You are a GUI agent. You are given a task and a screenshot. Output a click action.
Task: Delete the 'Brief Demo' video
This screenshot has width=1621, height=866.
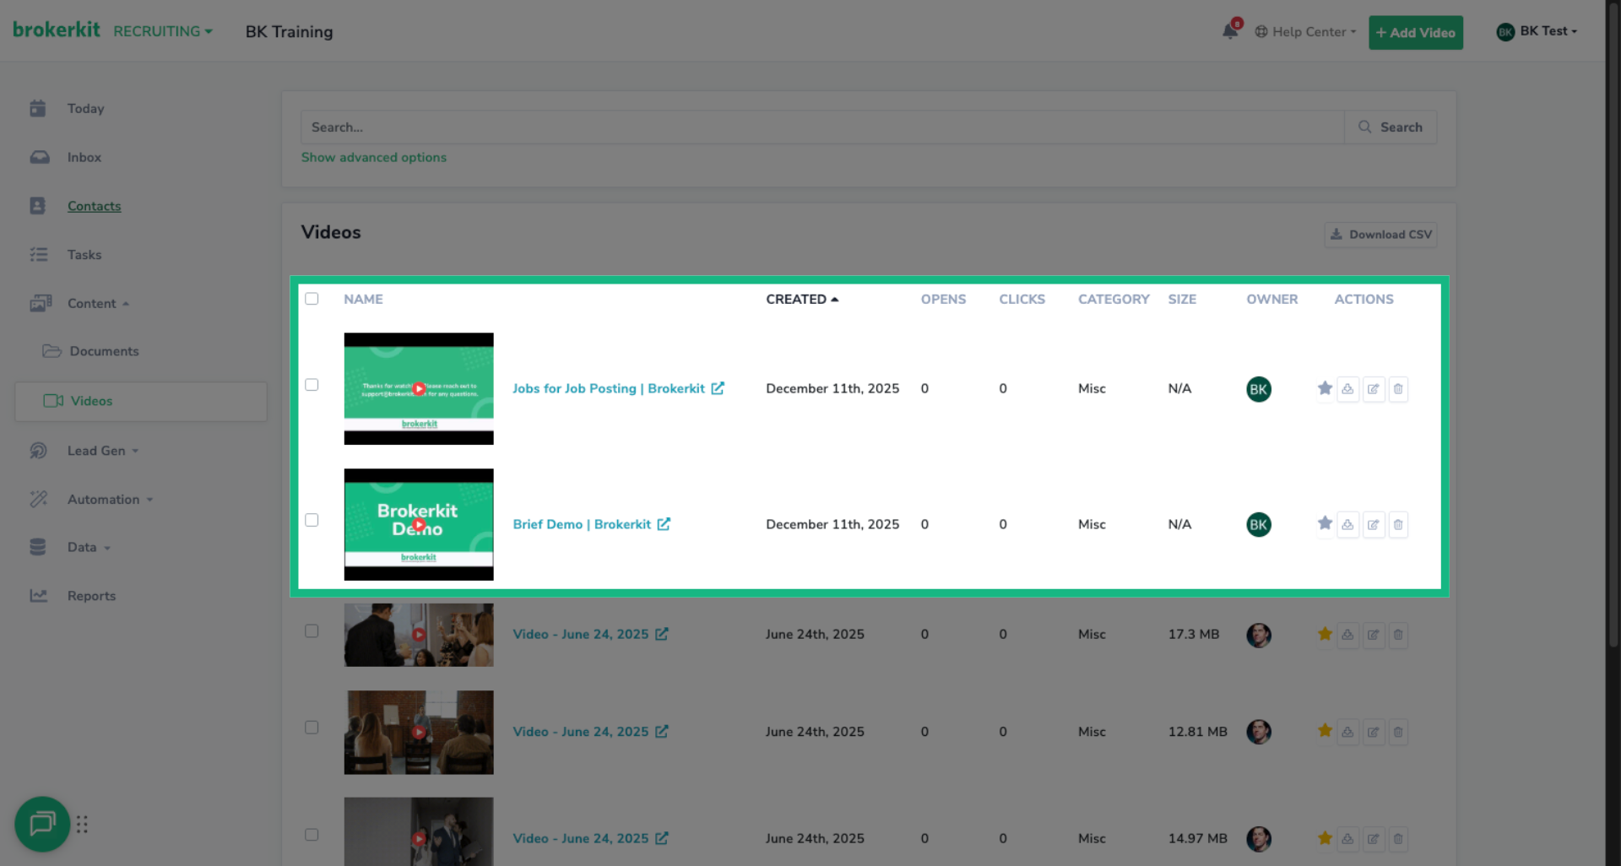tap(1398, 524)
